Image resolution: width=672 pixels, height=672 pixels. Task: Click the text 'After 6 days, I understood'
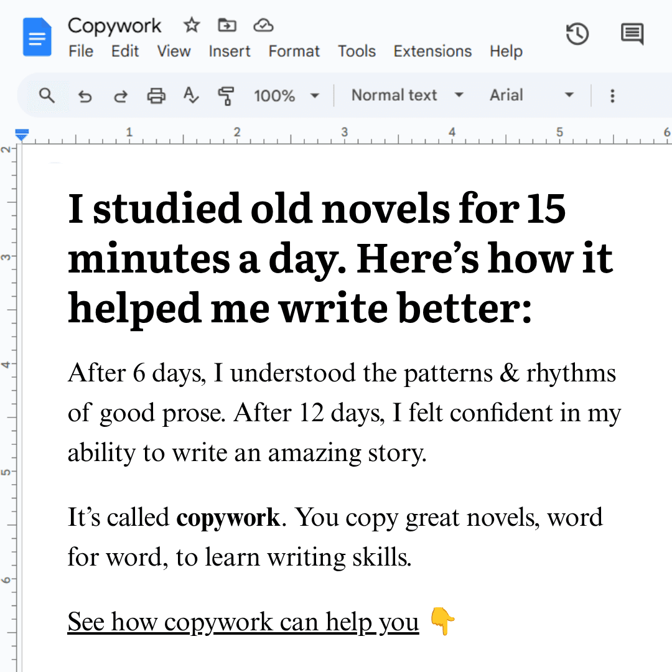212,373
